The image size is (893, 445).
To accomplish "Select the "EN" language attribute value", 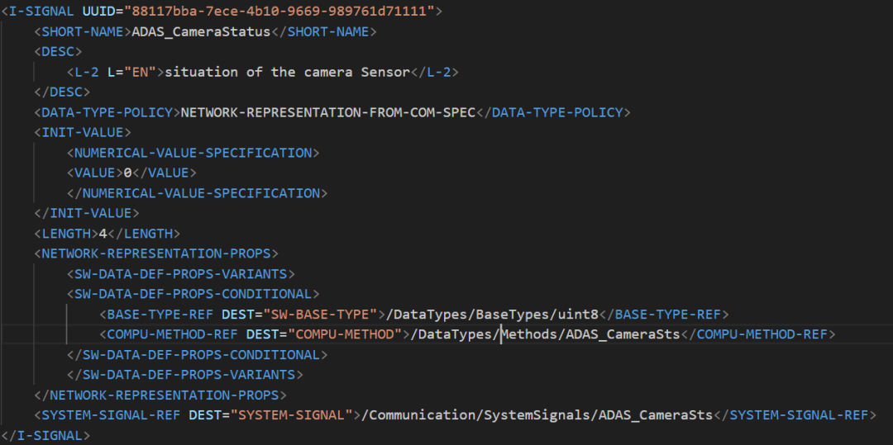I will click(141, 72).
